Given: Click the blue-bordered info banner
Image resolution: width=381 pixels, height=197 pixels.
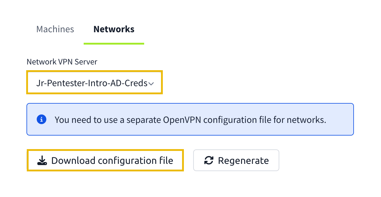Looking at the screenshot, I should pyautogui.click(x=190, y=119).
